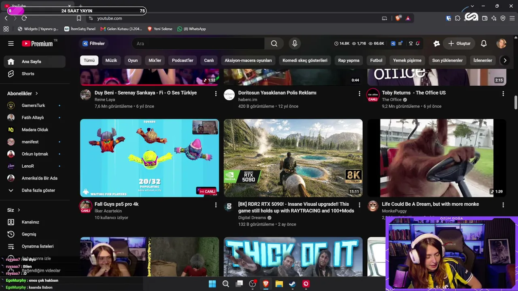Expand the Abonelikler section chevron

(x=36, y=93)
